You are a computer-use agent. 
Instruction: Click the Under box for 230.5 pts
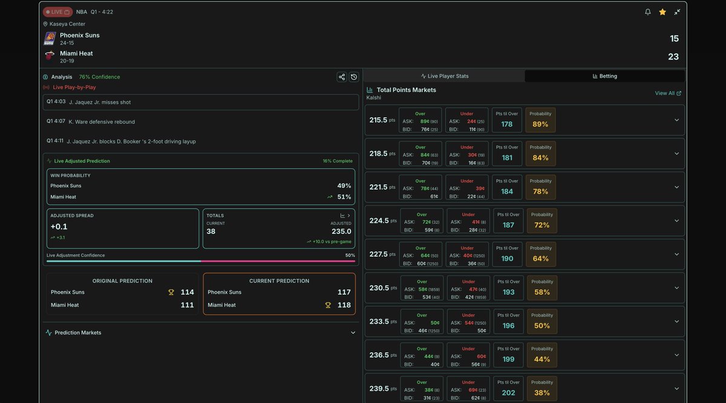[468, 288]
